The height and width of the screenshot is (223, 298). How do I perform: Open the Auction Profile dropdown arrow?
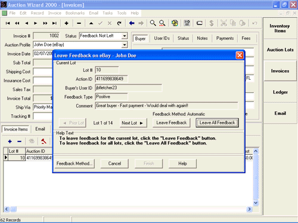point(125,45)
